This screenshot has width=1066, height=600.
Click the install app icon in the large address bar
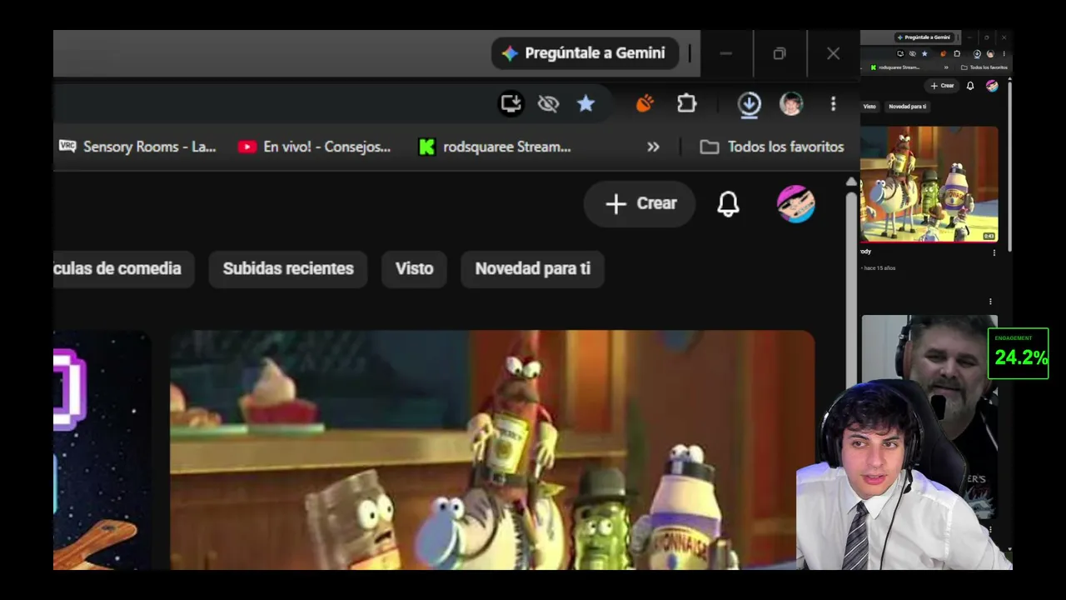511,103
